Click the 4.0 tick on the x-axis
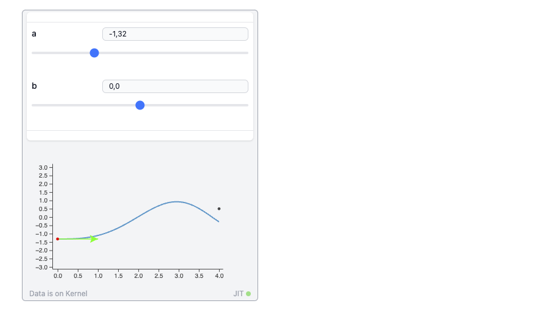Image resolution: width=540 pixels, height=312 pixels. [x=220, y=276]
